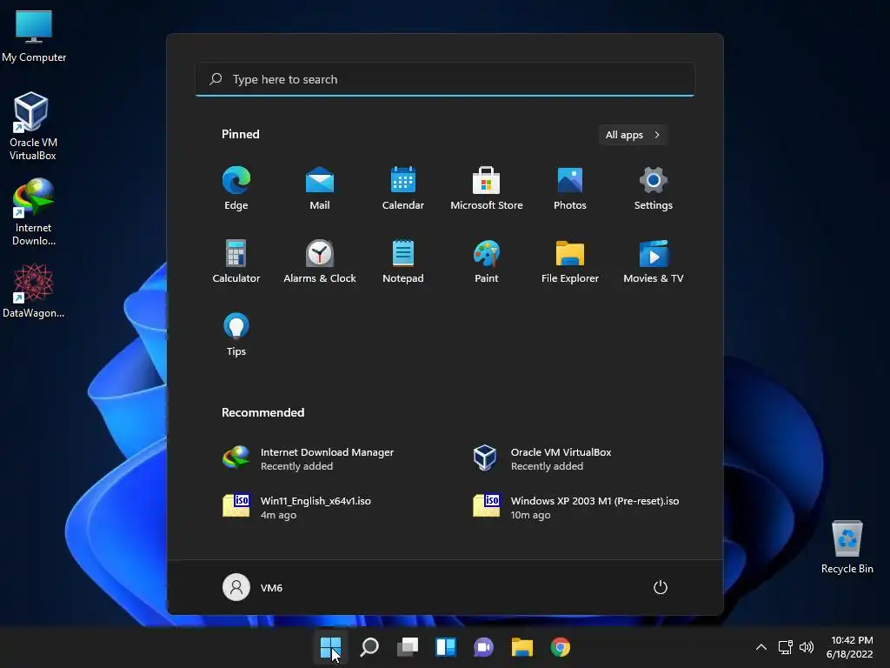890x668 pixels.
Task: Launch Alarms & Clock
Action: coord(320,261)
